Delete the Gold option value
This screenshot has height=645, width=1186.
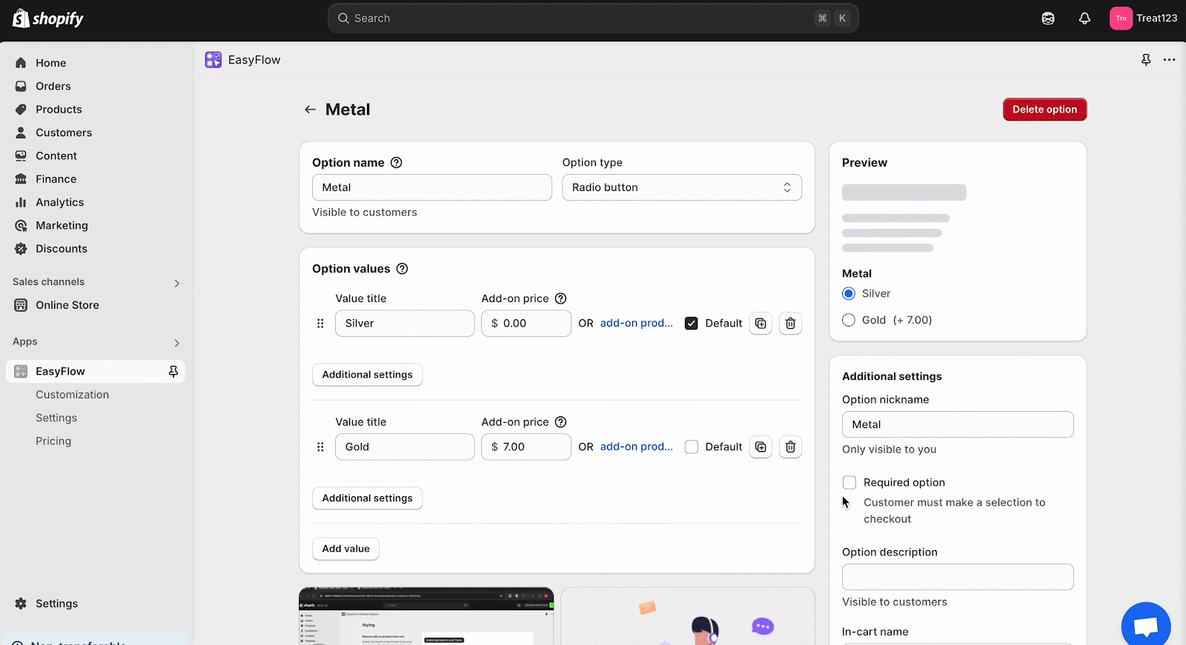pos(790,447)
